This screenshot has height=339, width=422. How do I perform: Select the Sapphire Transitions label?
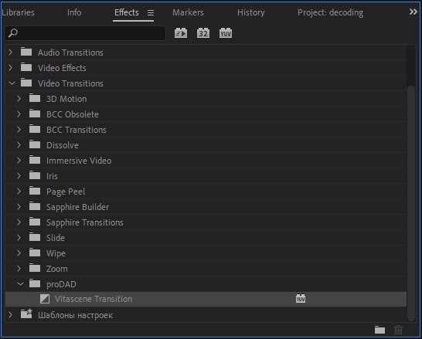(85, 222)
